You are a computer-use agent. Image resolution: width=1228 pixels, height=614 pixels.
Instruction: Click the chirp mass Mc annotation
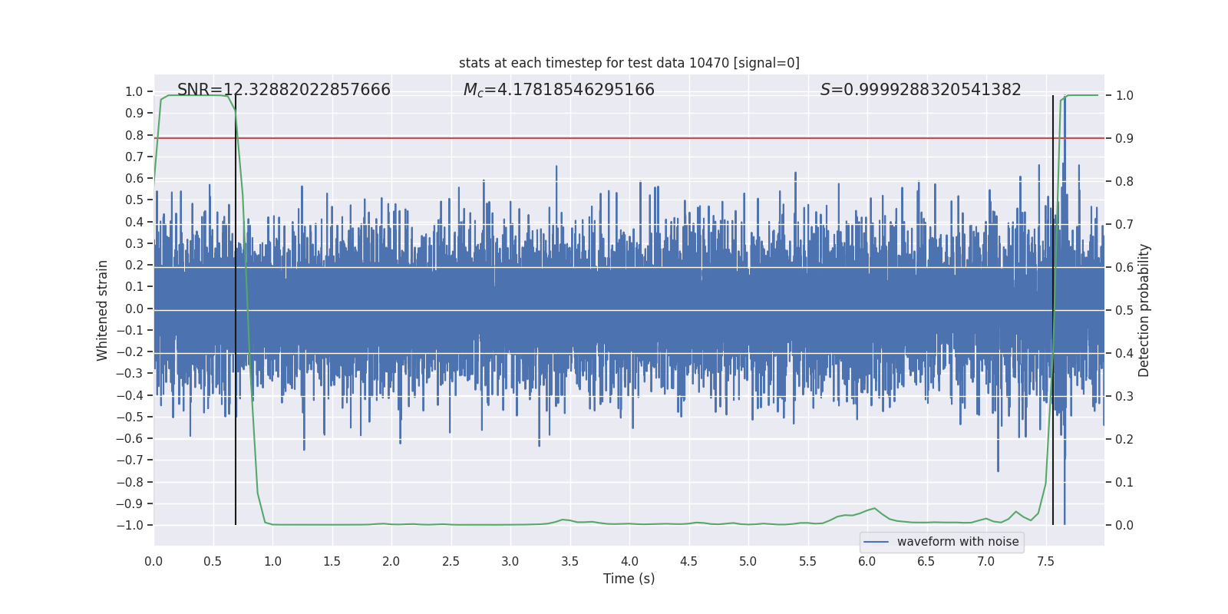tap(559, 90)
